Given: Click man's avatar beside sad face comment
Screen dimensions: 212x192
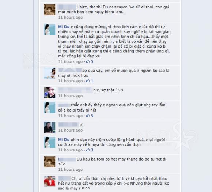Looking at the screenshot, I should (50, 127).
